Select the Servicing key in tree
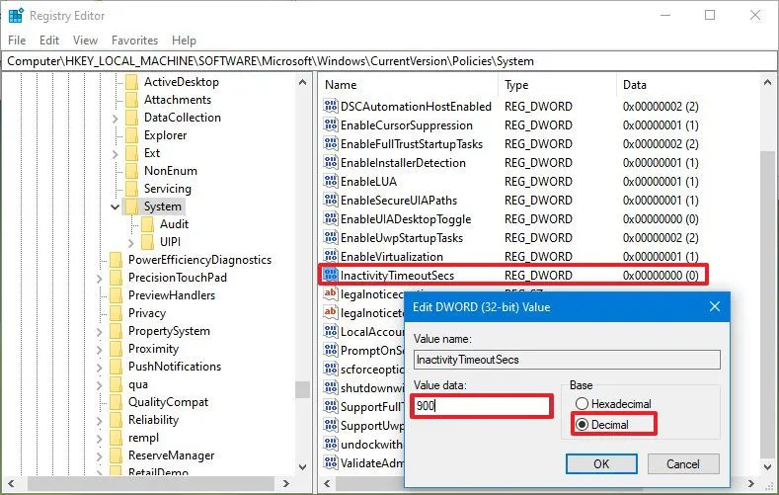This screenshot has height=495, width=779. (x=168, y=189)
